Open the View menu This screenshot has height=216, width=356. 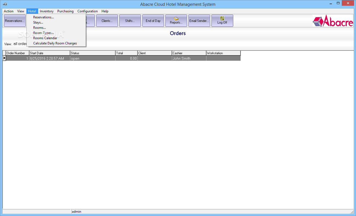21,11
